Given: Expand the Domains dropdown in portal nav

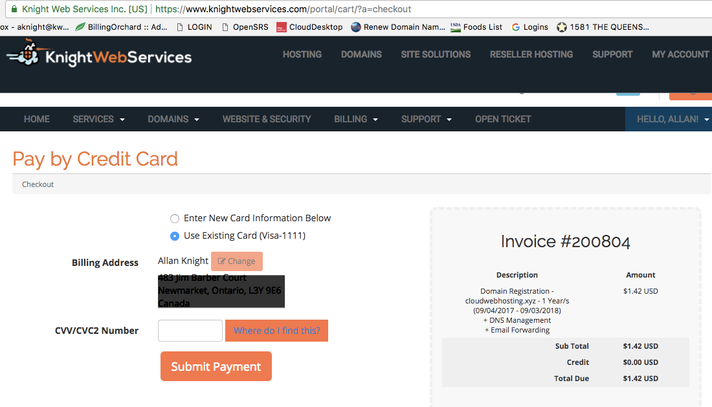Looking at the screenshot, I should click(x=173, y=119).
